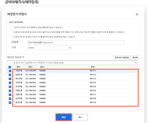Uncheck the checkbox for row 테스트7
Viewport: 148px width, 123px height.
point(10,95)
